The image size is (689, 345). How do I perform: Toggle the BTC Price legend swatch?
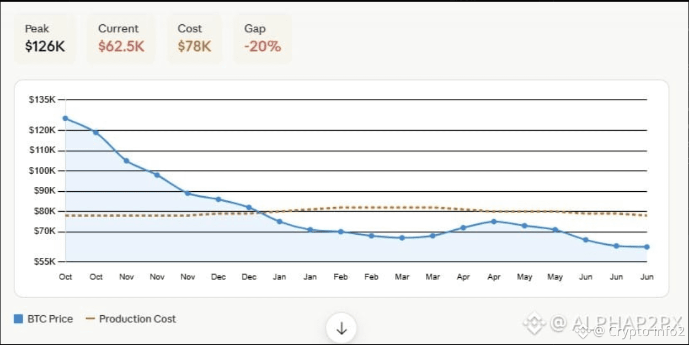click(x=18, y=319)
